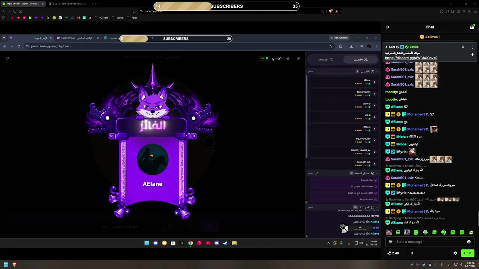This screenshot has width=479, height=269.
Task: Open chat settings gear
Action: (455, 253)
